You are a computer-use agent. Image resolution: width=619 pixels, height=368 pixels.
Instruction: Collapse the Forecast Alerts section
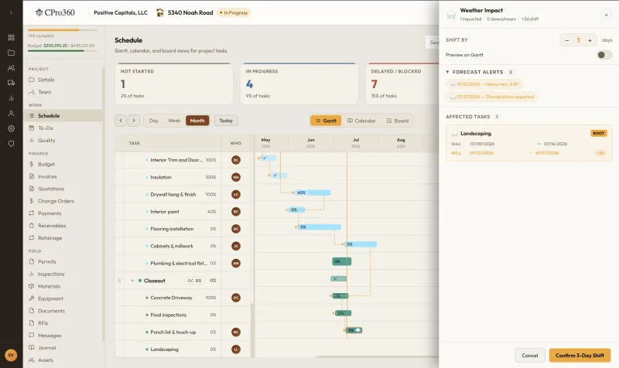tap(447, 72)
